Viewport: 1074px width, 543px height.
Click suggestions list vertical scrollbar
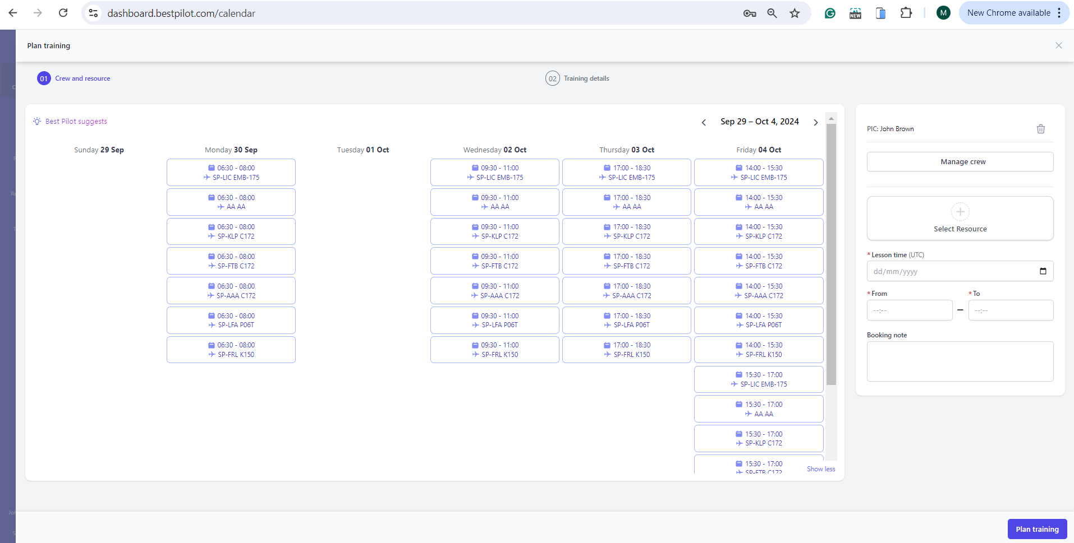point(832,254)
